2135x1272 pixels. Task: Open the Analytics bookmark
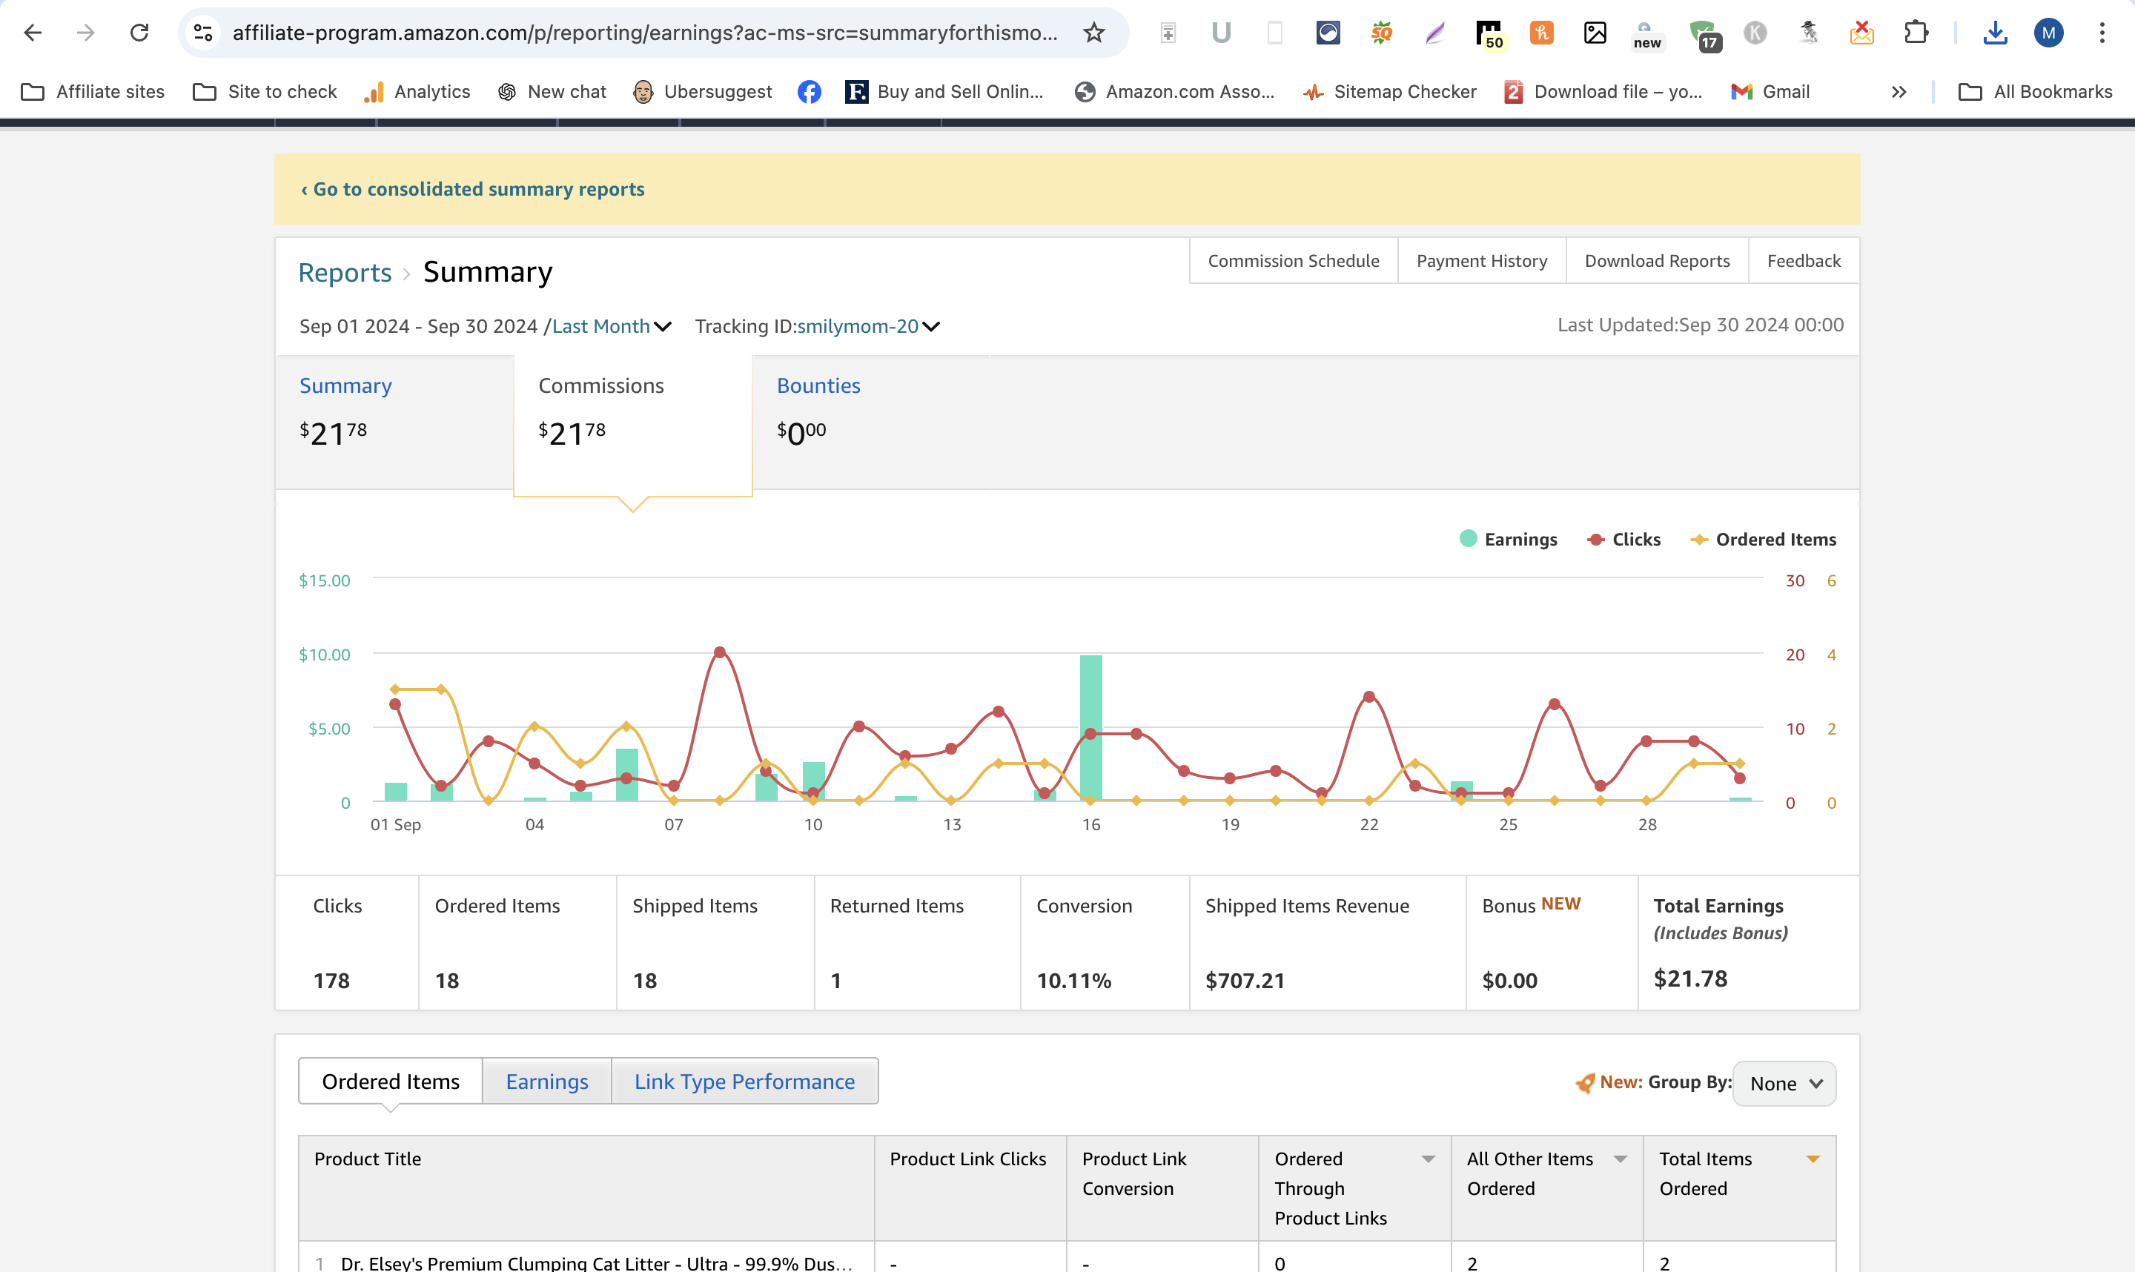417,92
